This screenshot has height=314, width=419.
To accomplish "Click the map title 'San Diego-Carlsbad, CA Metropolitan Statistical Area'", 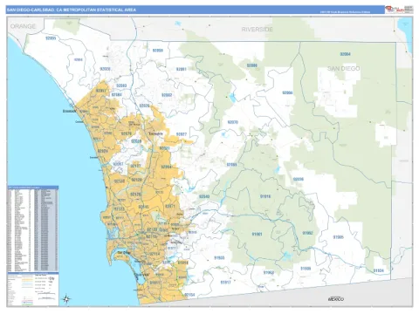I will pyautogui.click(x=72, y=10).
